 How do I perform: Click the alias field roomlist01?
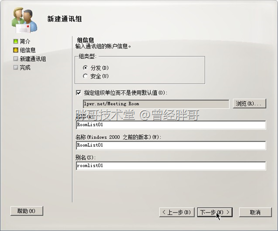coord(171,165)
